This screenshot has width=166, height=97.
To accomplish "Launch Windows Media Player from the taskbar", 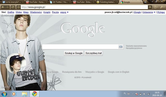I will 14,94.
